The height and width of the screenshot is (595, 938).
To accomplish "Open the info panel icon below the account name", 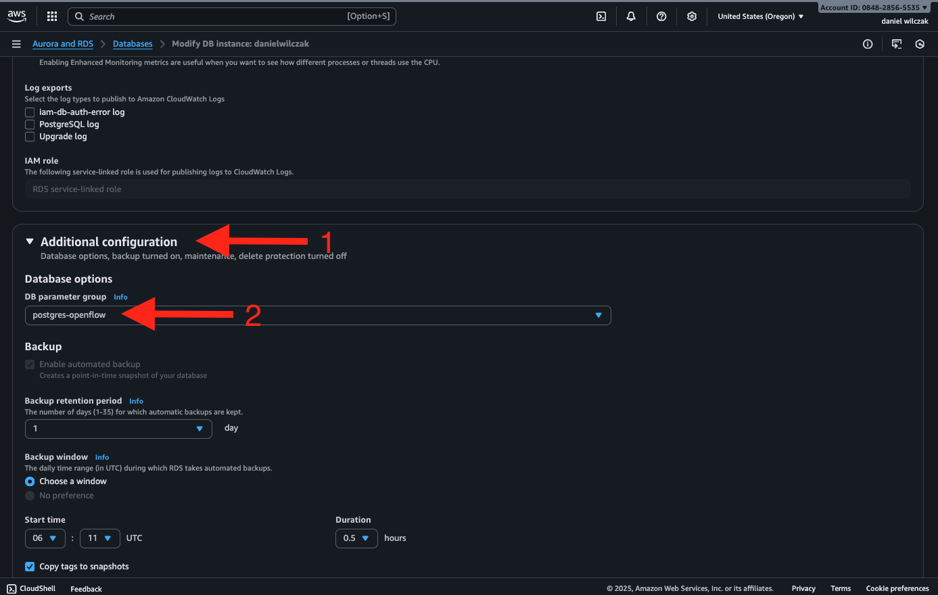I will click(x=868, y=44).
